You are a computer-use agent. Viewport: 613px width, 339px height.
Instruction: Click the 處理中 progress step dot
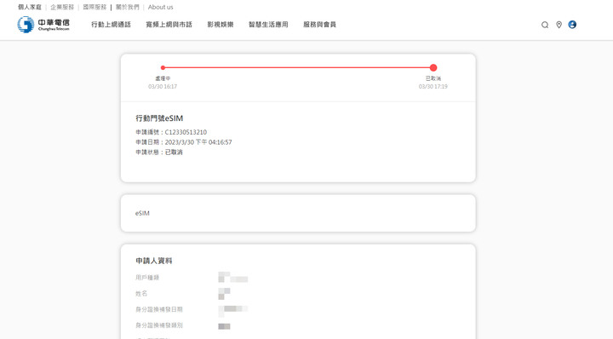163,67
